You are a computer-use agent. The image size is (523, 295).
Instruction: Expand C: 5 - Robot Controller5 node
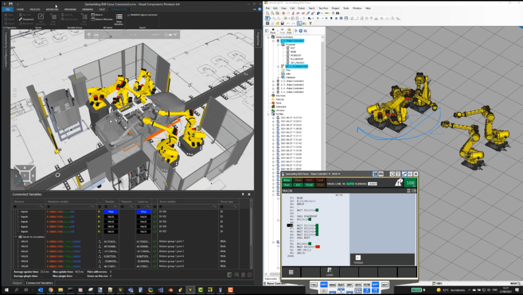274,92
